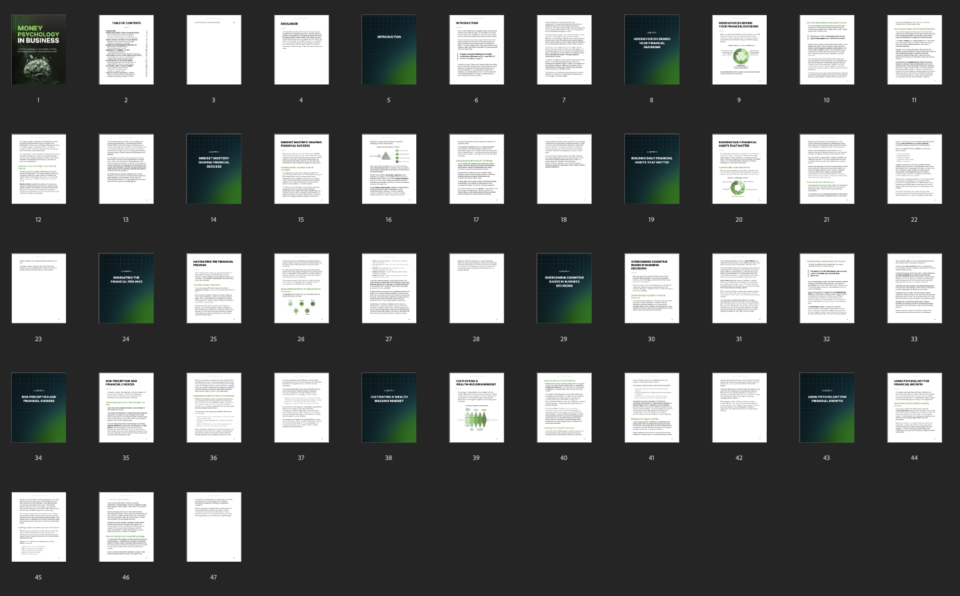Open page 16 with the pyramid diagram
The image size is (960, 596).
click(x=389, y=168)
